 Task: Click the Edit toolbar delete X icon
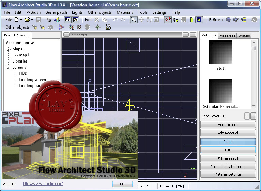coord(96,20)
